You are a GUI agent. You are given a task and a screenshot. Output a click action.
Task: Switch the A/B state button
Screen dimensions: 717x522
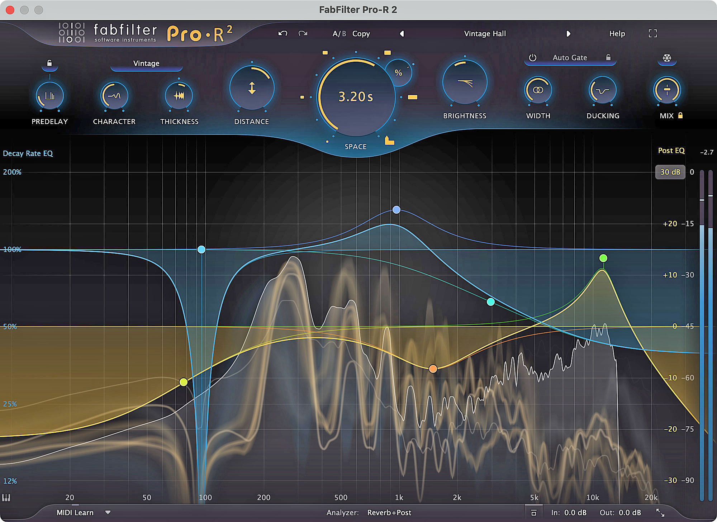click(339, 34)
